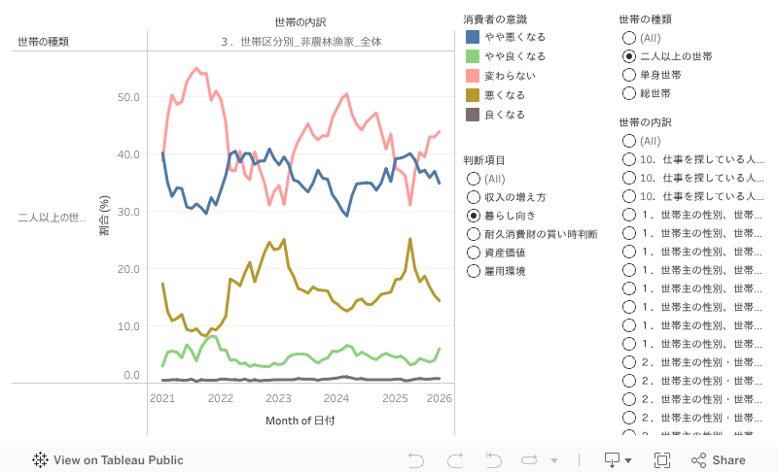This screenshot has height=473, width=778.
Task: Click the Tableau Public logo icon
Action: pos(41,460)
